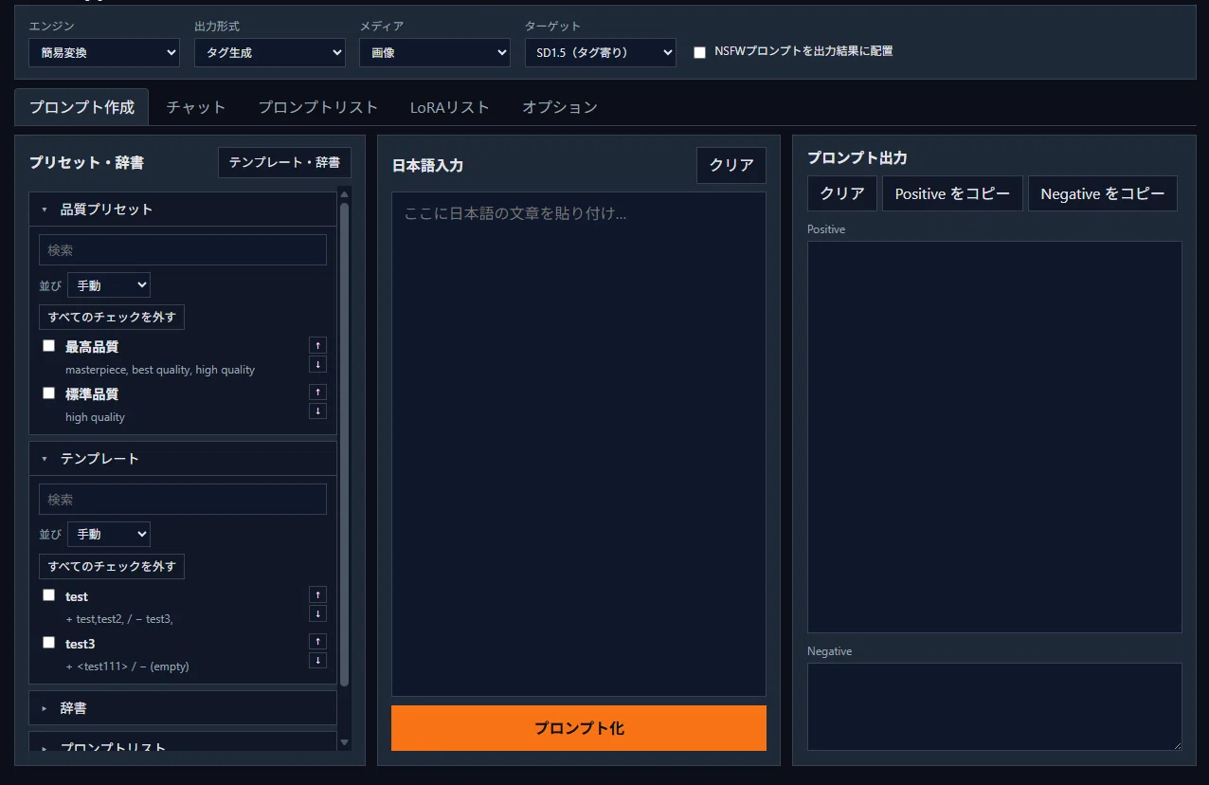Open the プロンプトリスト tab
Viewport: 1209px width, 785px height.
318,107
